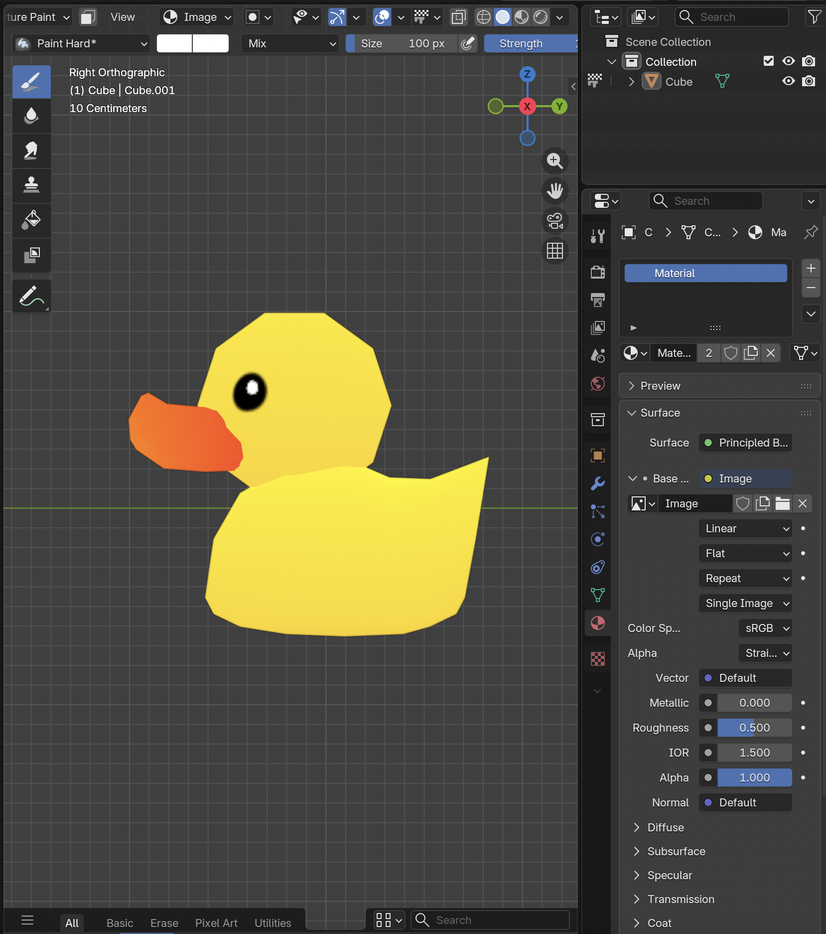
Task: Adjust the Roughness slider
Action: click(x=755, y=728)
